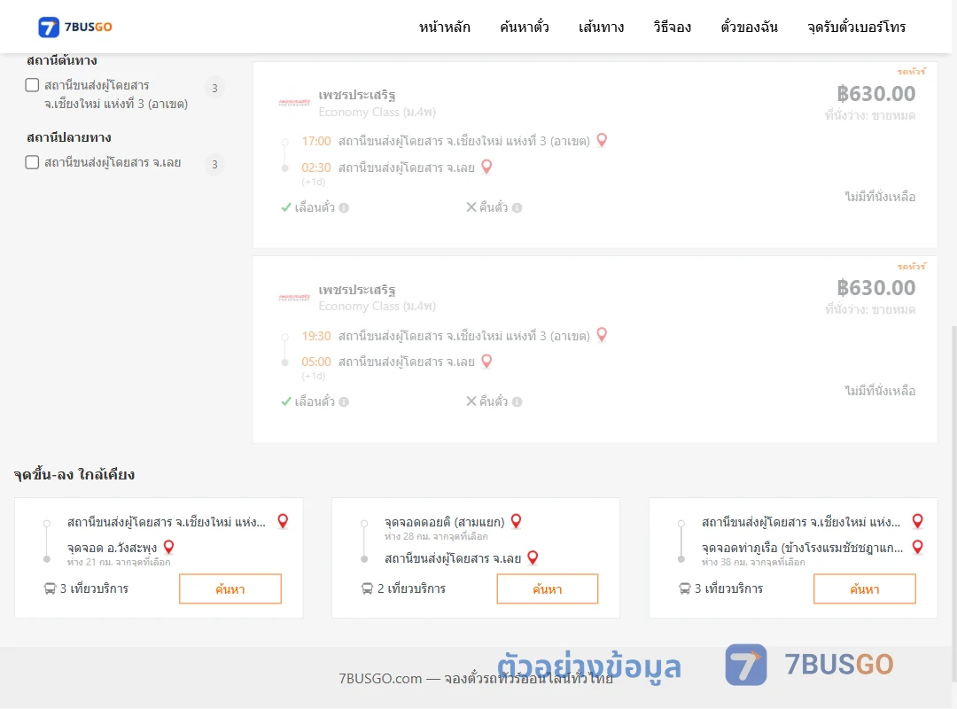Viewport: 957px width, 709px height.
Task: Click the green check icon in 19:30 trip
Action: 285,401
